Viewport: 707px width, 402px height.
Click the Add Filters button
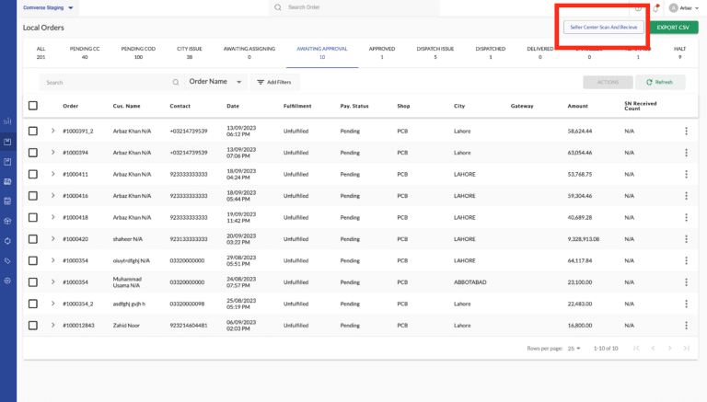coord(274,82)
